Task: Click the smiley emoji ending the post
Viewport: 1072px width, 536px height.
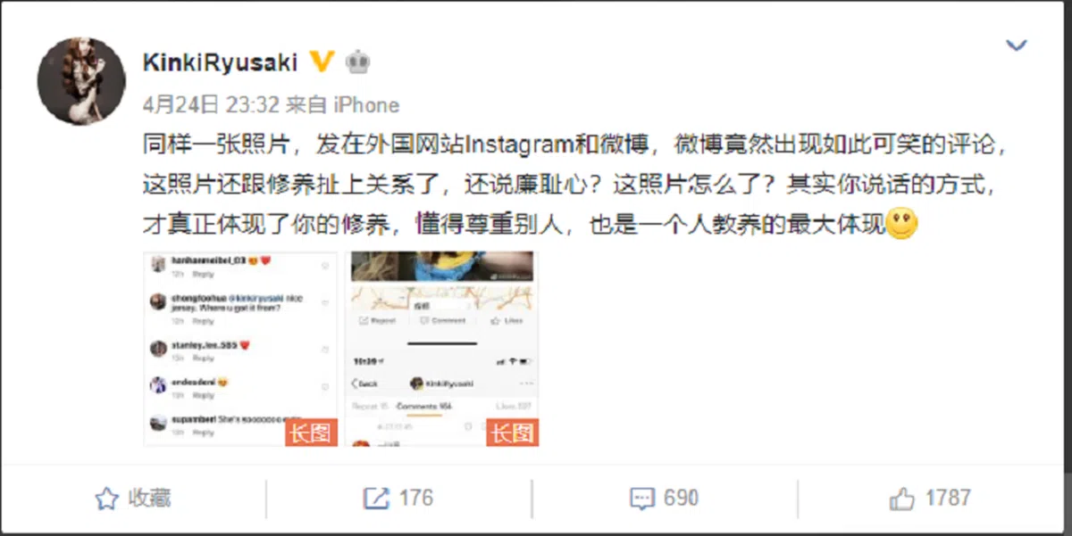Action: [x=901, y=223]
